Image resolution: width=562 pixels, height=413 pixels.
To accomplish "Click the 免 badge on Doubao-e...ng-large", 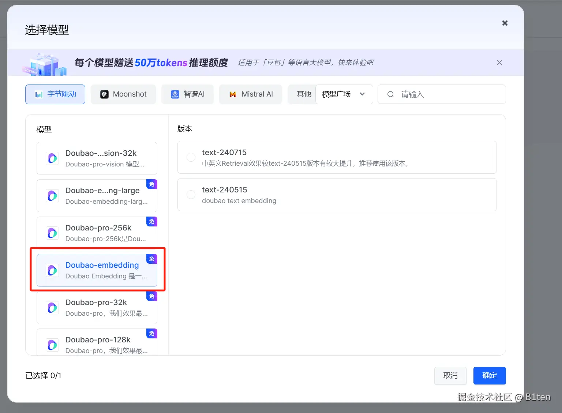I will pyautogui.click(x=152, y=184).
